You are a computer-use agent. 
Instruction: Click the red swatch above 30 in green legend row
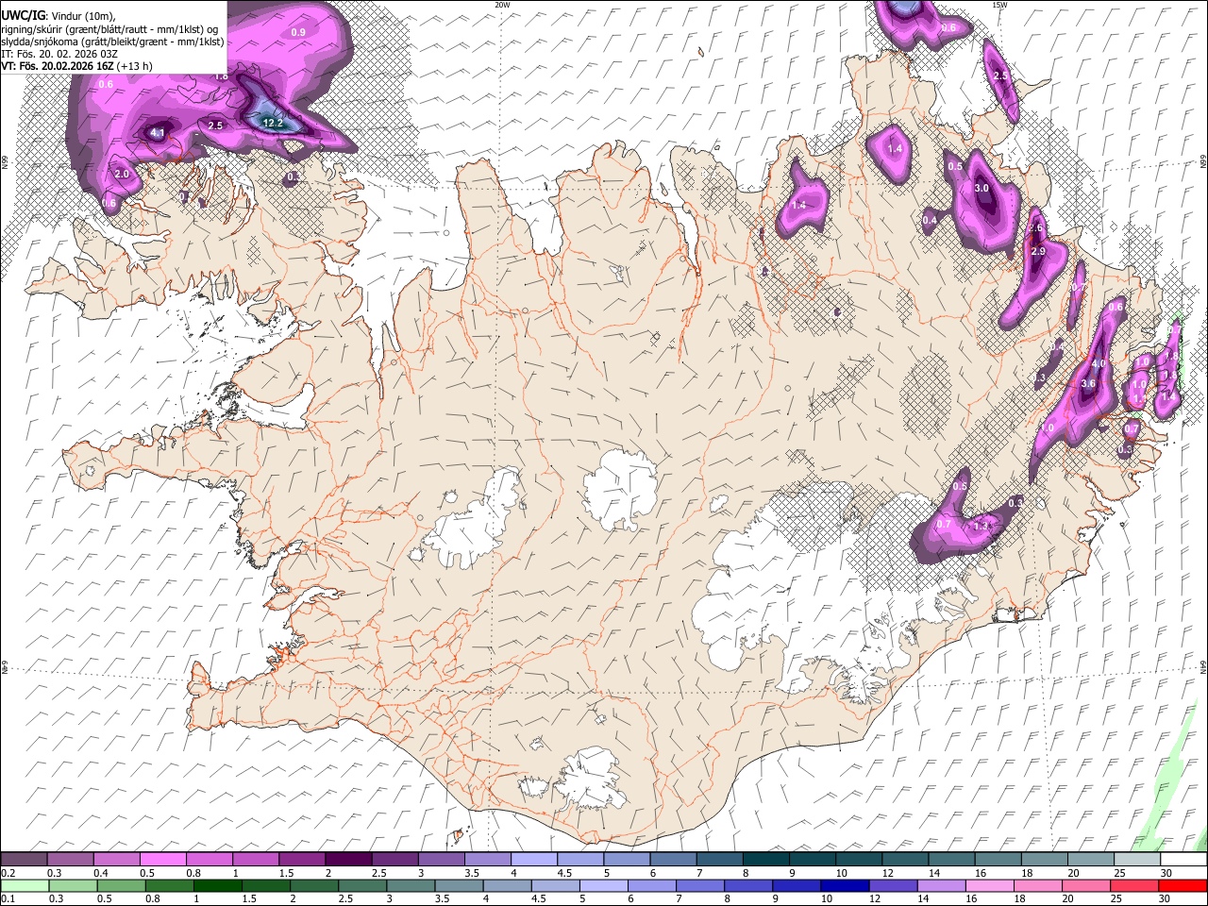[1181, 886]
